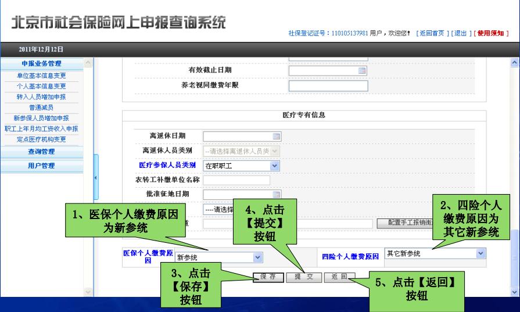
Task: Open calendar icon for 离退休日期
Action: point(276,137)
